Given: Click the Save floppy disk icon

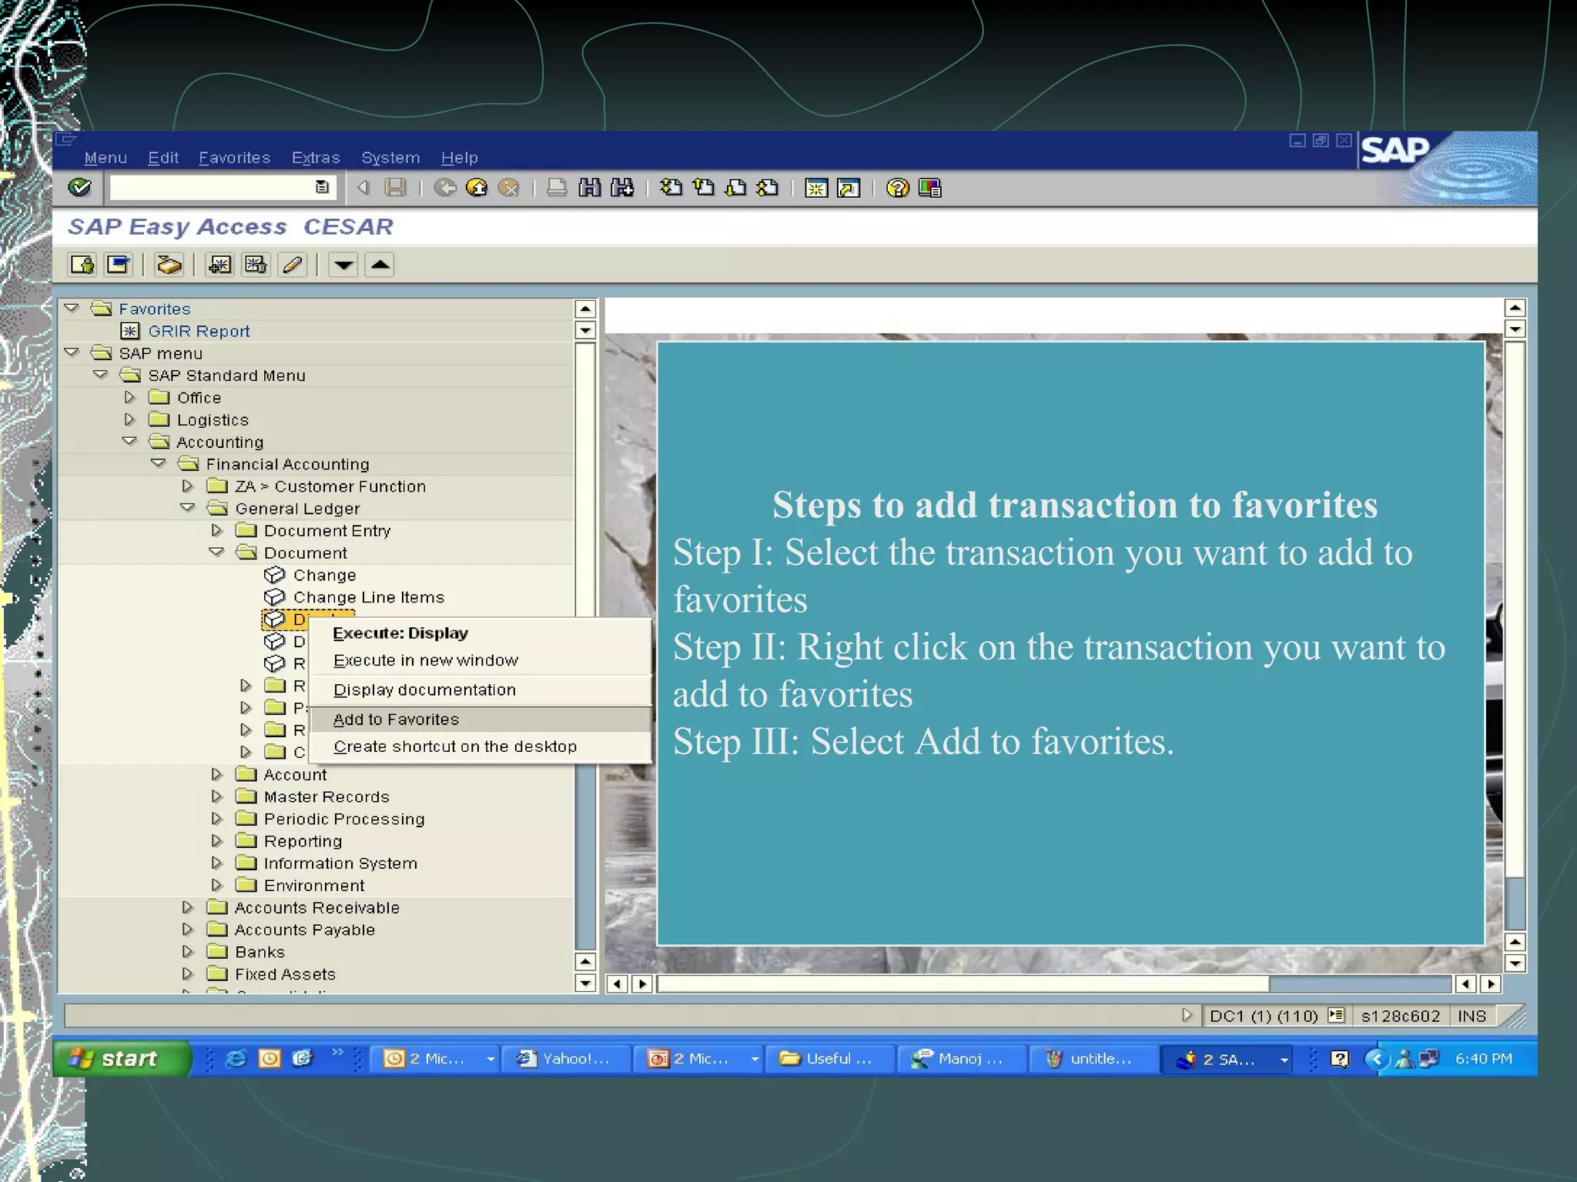Looking at the screenshot, I should (x=395, y=188).
